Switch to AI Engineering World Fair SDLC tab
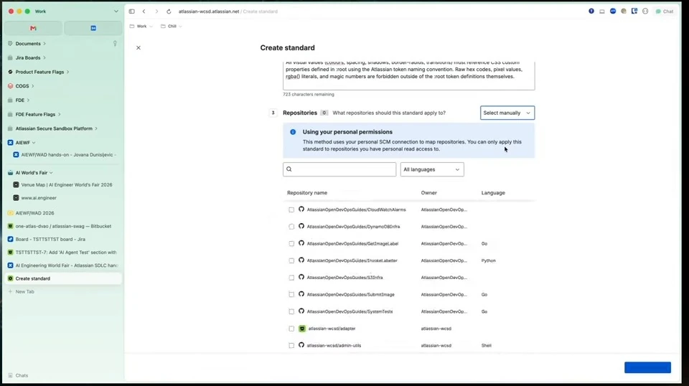 click(x=63, y=265)
